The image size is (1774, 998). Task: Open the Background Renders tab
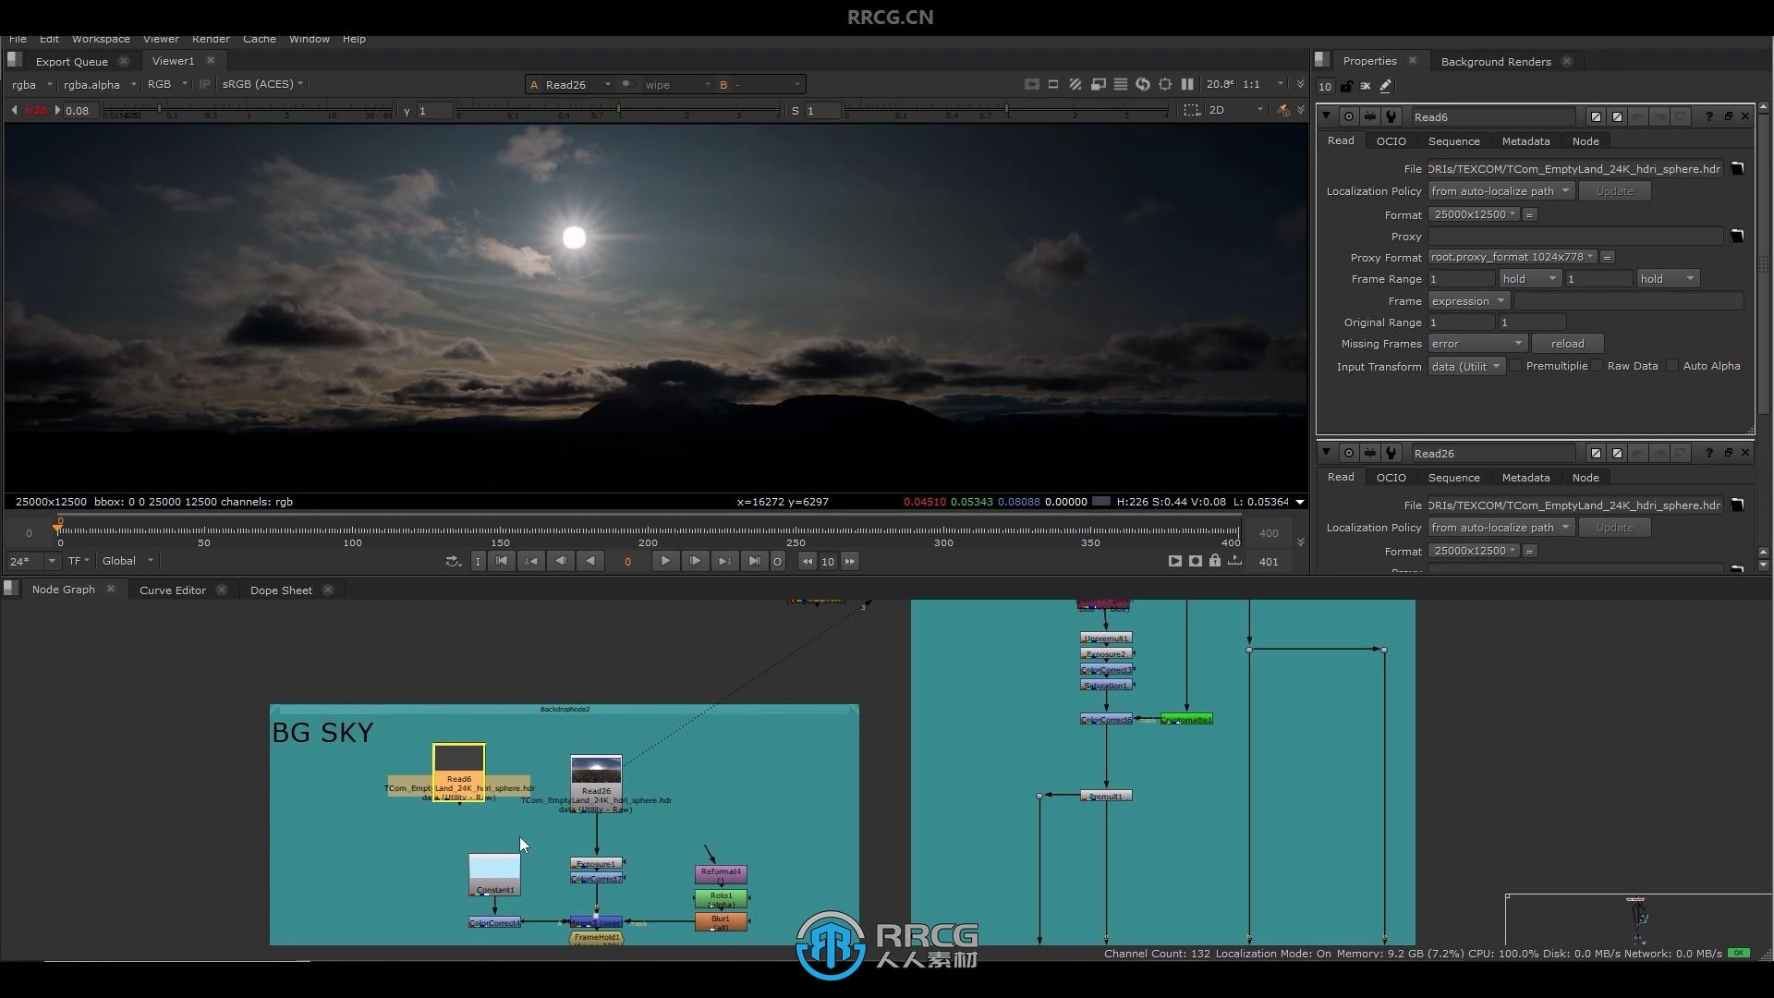tap(1496, 61)
